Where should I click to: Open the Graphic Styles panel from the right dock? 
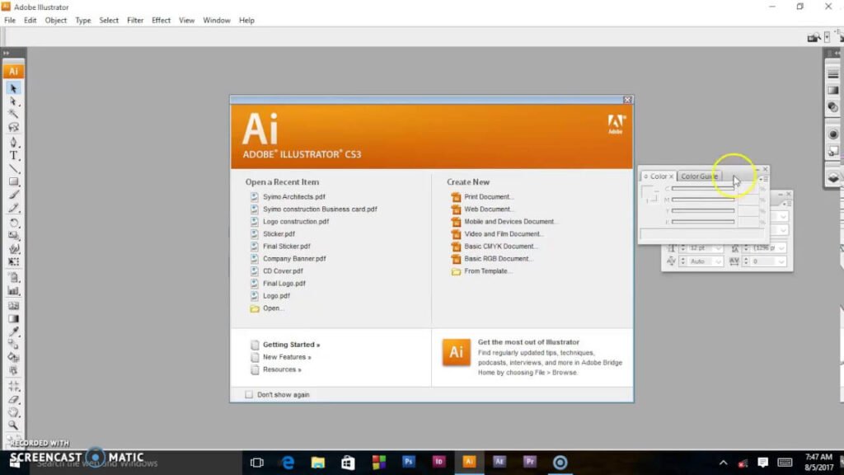pos(832,152)
